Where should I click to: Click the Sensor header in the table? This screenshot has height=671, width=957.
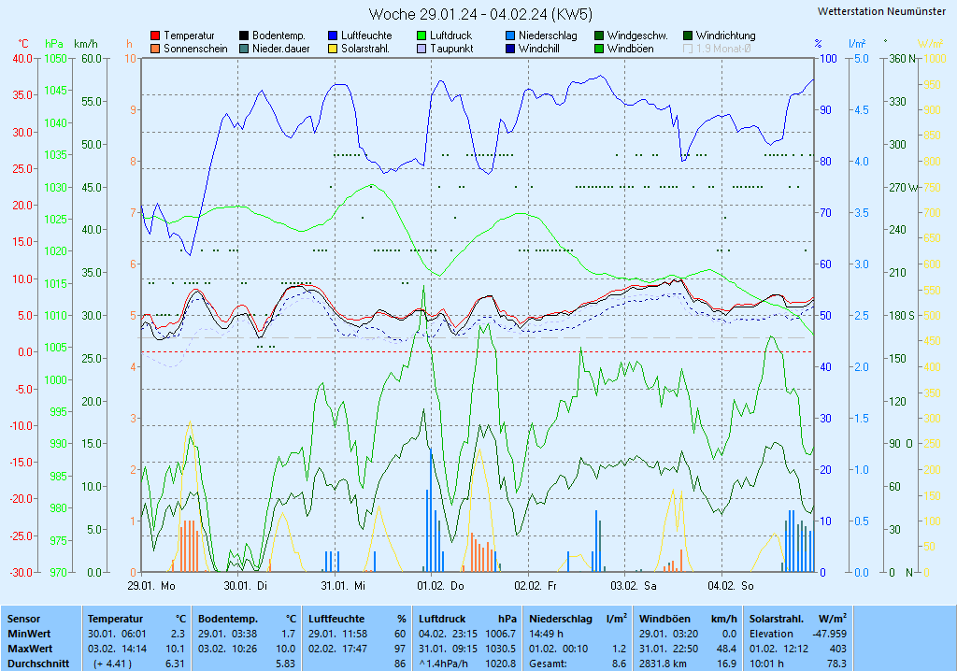click(23, 619)
